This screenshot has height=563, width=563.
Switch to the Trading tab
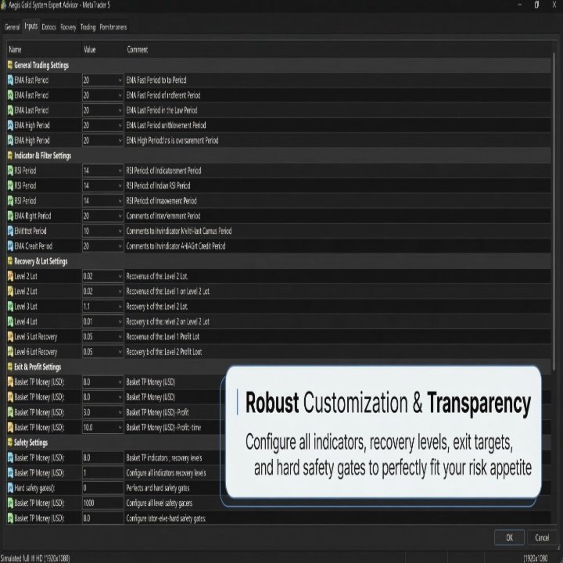click(88, 27)
